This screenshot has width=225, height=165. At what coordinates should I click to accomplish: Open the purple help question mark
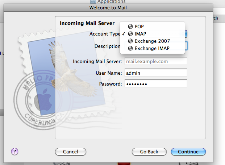coord(14,152)
